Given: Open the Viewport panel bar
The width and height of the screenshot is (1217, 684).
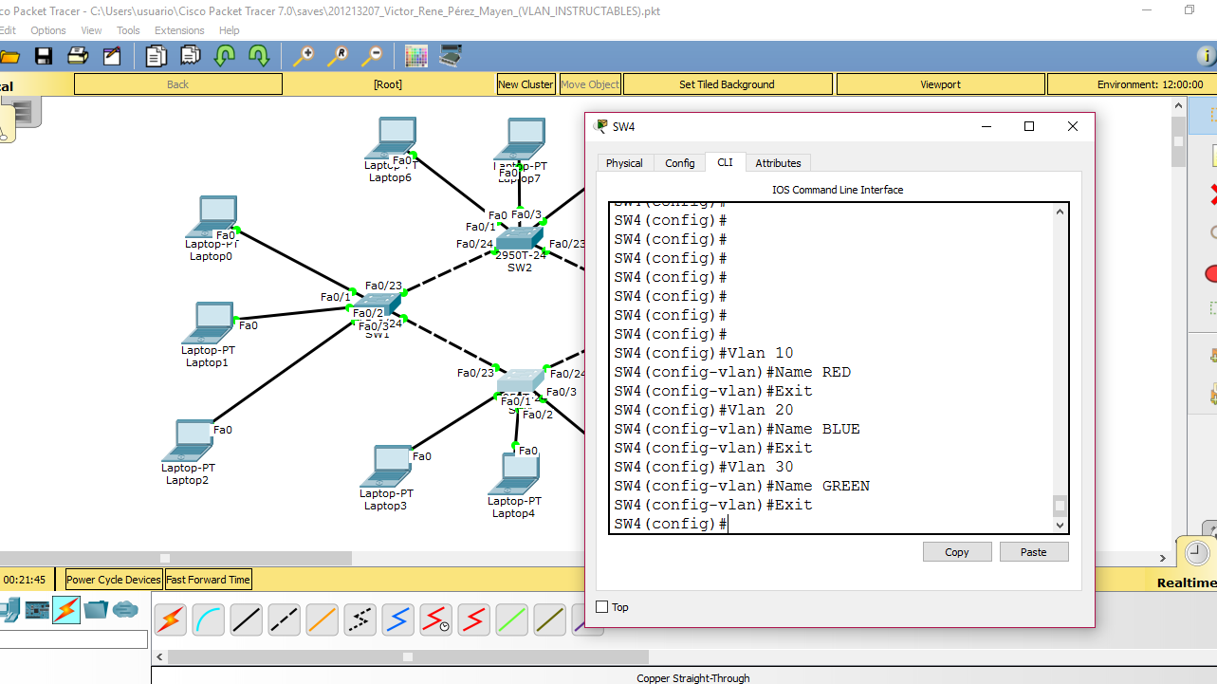Looking at the screenshot, I should 940,83.
